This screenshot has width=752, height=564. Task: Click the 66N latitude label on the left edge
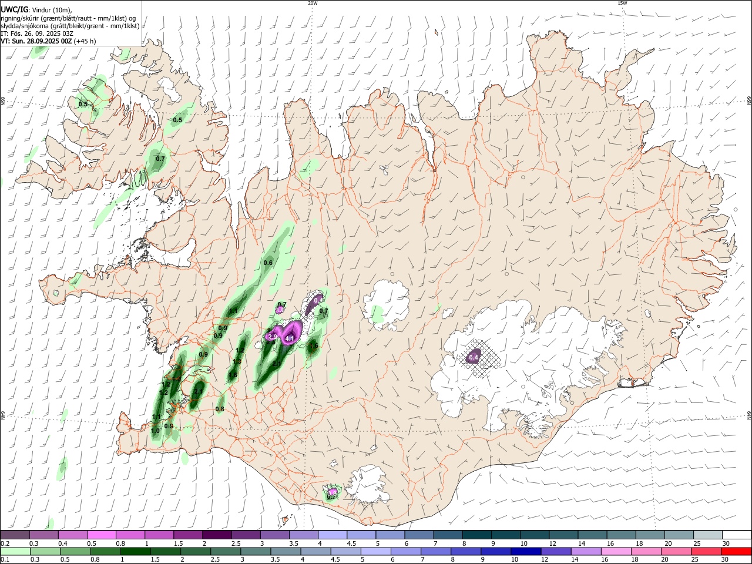(x=3, y=102)
